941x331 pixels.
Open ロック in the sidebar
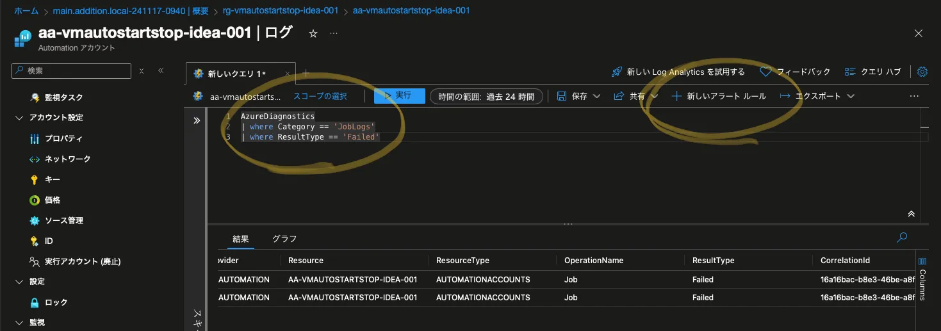pos(49,302)
